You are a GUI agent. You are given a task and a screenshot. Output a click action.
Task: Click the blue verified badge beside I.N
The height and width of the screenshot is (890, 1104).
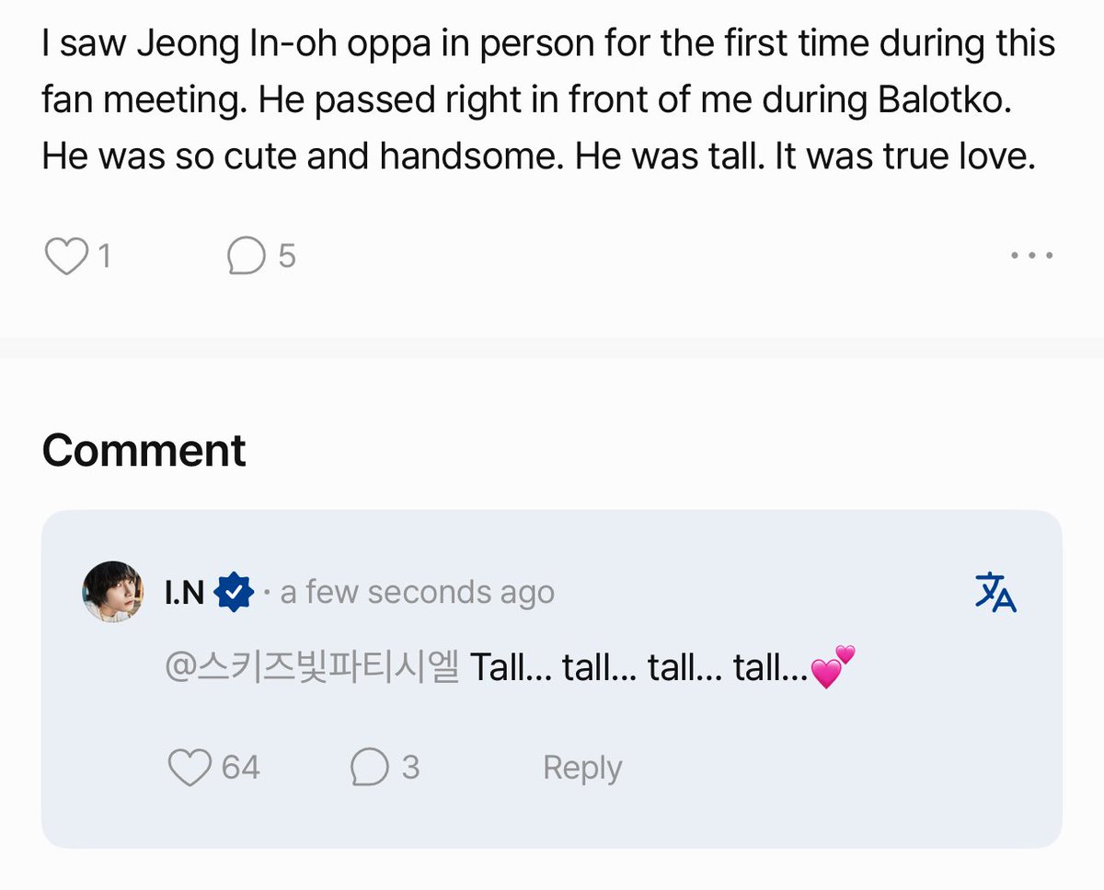tap(234, 592)
